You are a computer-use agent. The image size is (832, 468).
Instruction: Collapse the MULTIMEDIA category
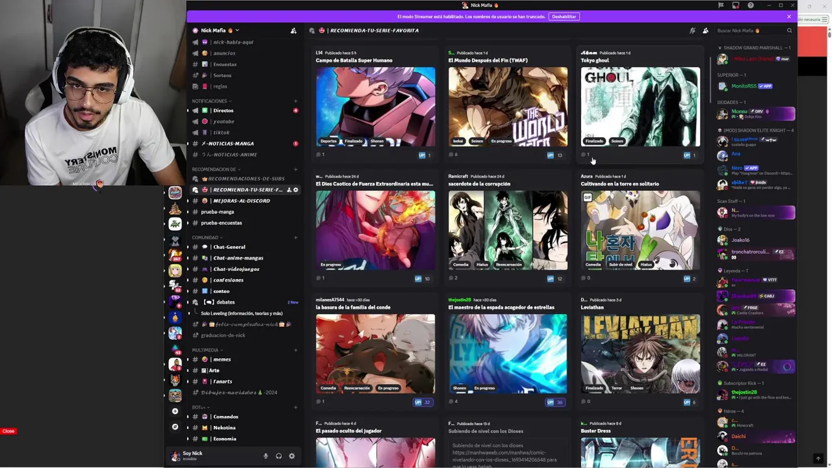[207, 350]
